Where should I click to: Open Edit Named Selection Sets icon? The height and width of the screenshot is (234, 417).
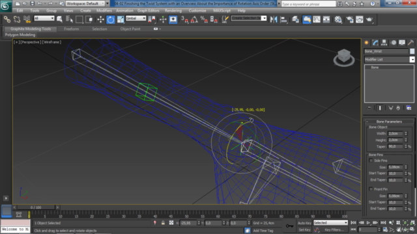225,19
